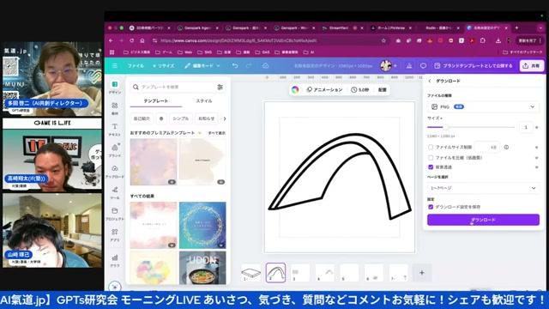Image resolution: width=549 pixels, height=309 pixels.
Task: Go back in browser history
Action: (x=111, y=40)
